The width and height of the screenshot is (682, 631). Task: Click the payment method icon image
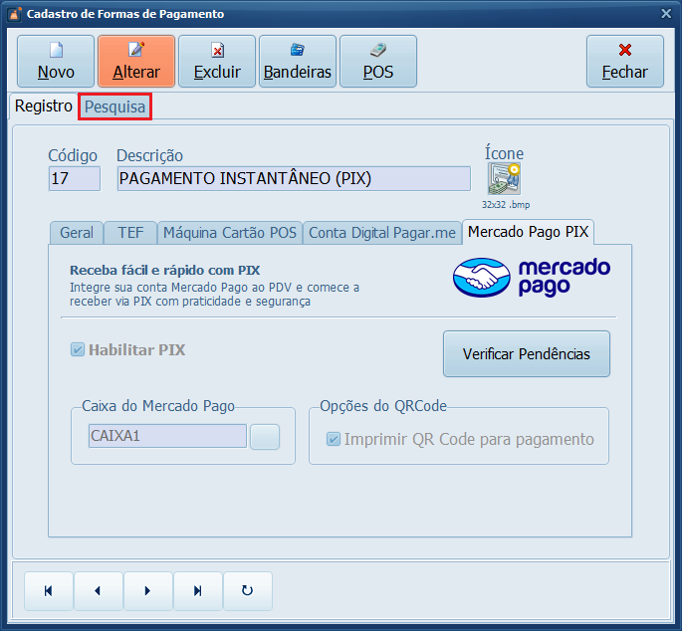click(x=504, y=179)
